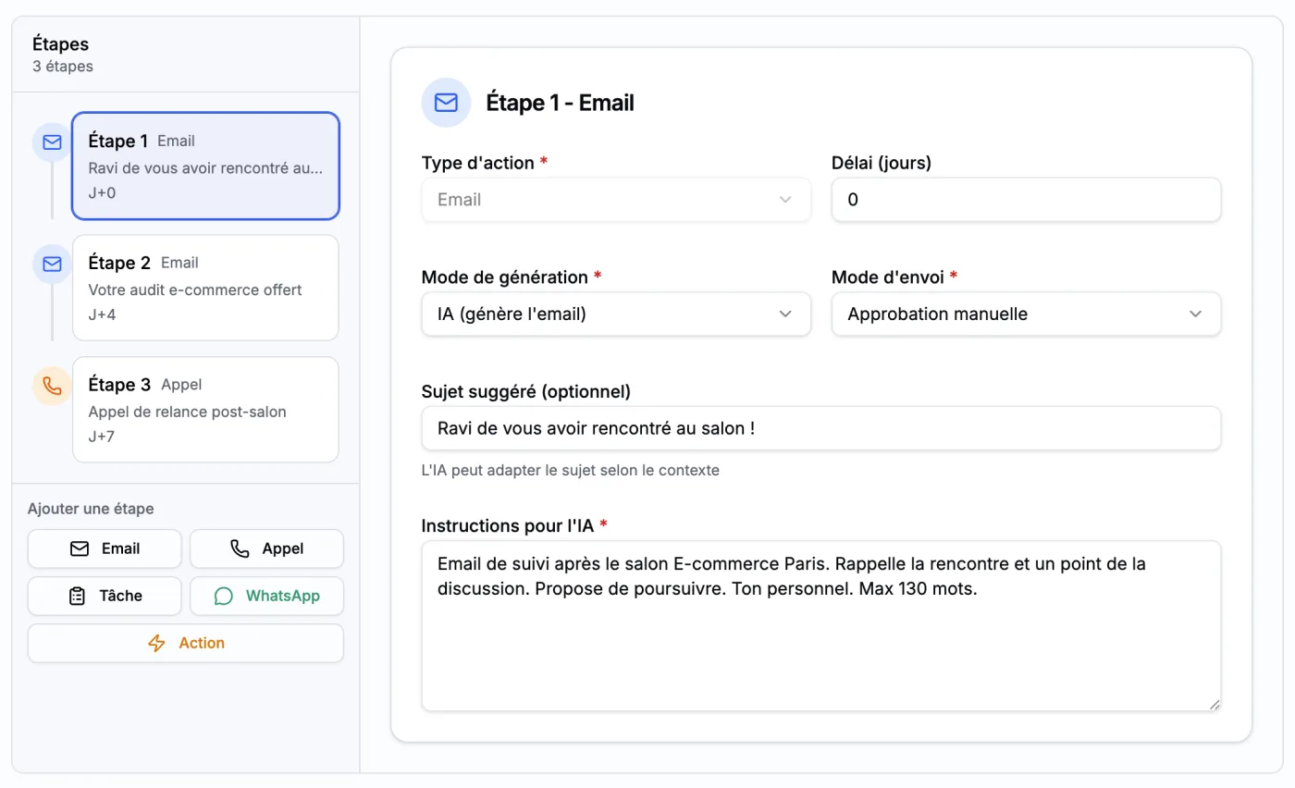Open the Mode d'envoi dropdown

pyautogui.click(x=1027, y=314)
